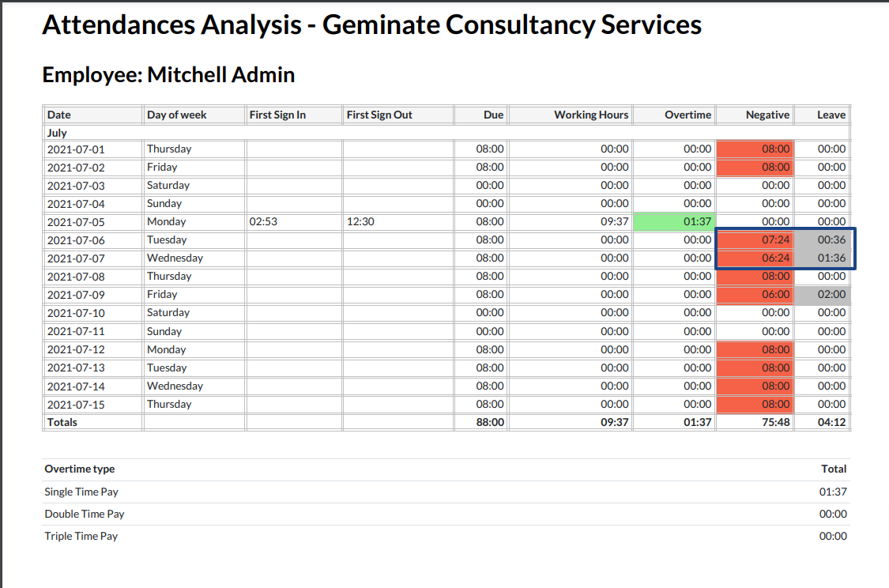Screen dimensions: 889x588
Task: Click the Working Hours column header
Action: tap(592, 114)
